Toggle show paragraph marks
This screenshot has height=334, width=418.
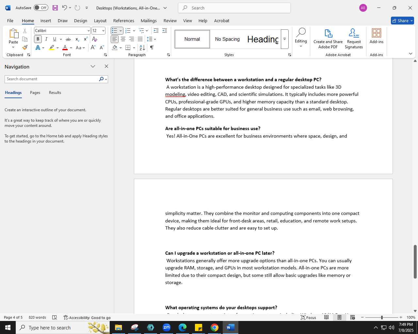click(152, 48)
